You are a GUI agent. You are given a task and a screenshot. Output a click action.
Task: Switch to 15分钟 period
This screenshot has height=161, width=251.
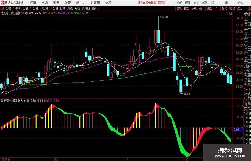click(34, 8)
